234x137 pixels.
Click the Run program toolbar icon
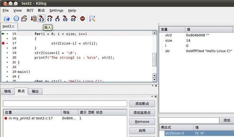click(x=34, y=18)
